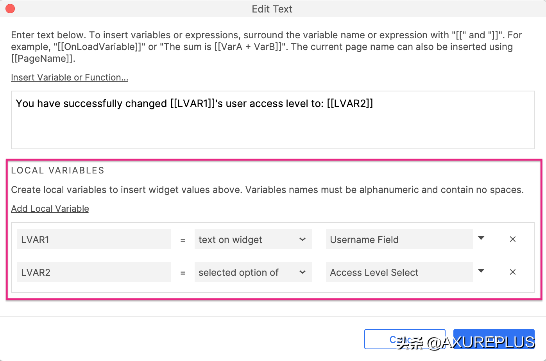Confirm with the blue primary button
This screenshot has height=361, width=546.
tap(494, 338)
